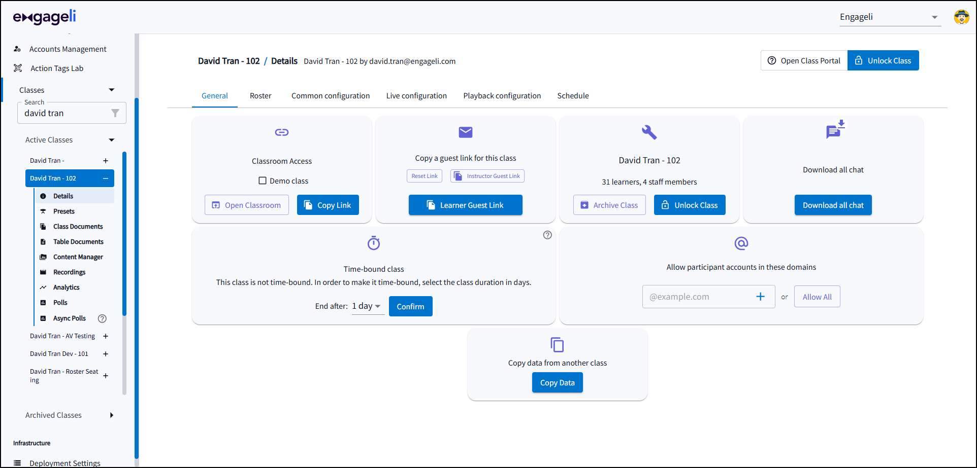Click the Learner Guest Link button
Screen dimensions: 977x468
click(x=465, y=205)
